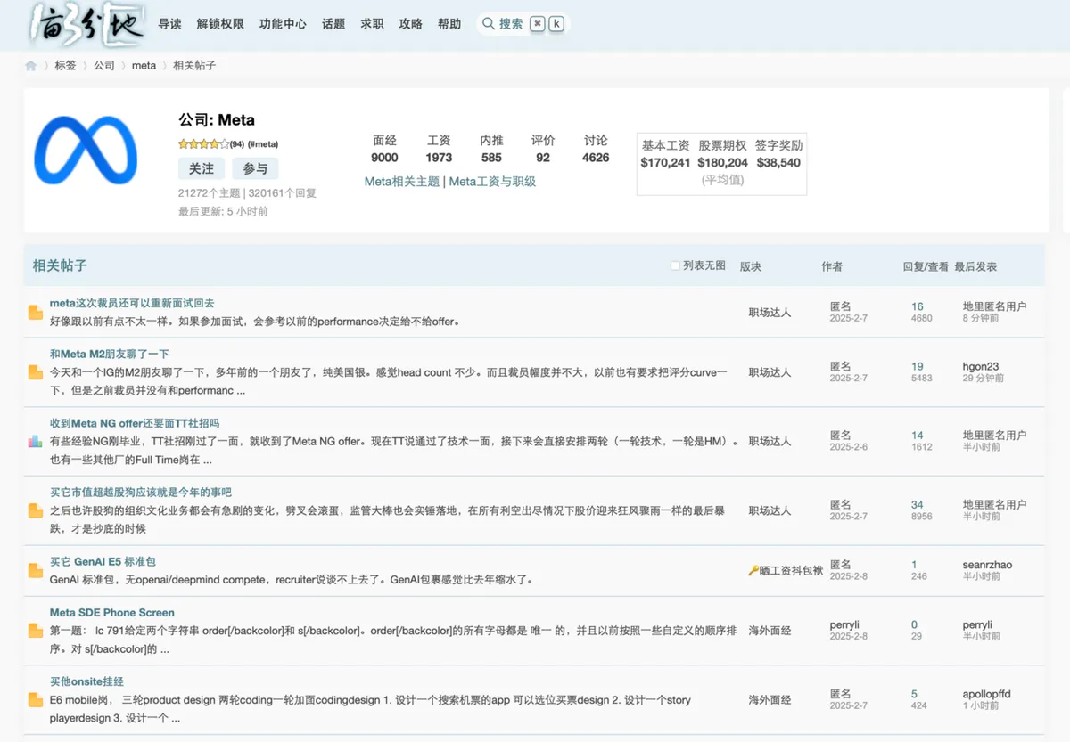Click the key icon next to 晒工资抖包袱
Image resolution: width=1070 pixels, height=742 pixels.
[753, 570]
